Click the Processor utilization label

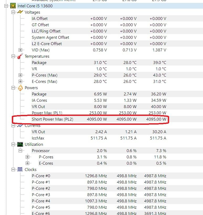click(x=41, y=151)
